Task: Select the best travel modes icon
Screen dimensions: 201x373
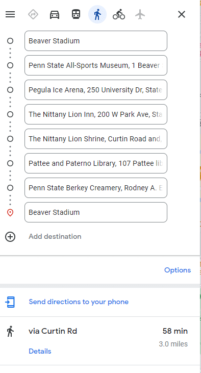Action: pos(33,14)
